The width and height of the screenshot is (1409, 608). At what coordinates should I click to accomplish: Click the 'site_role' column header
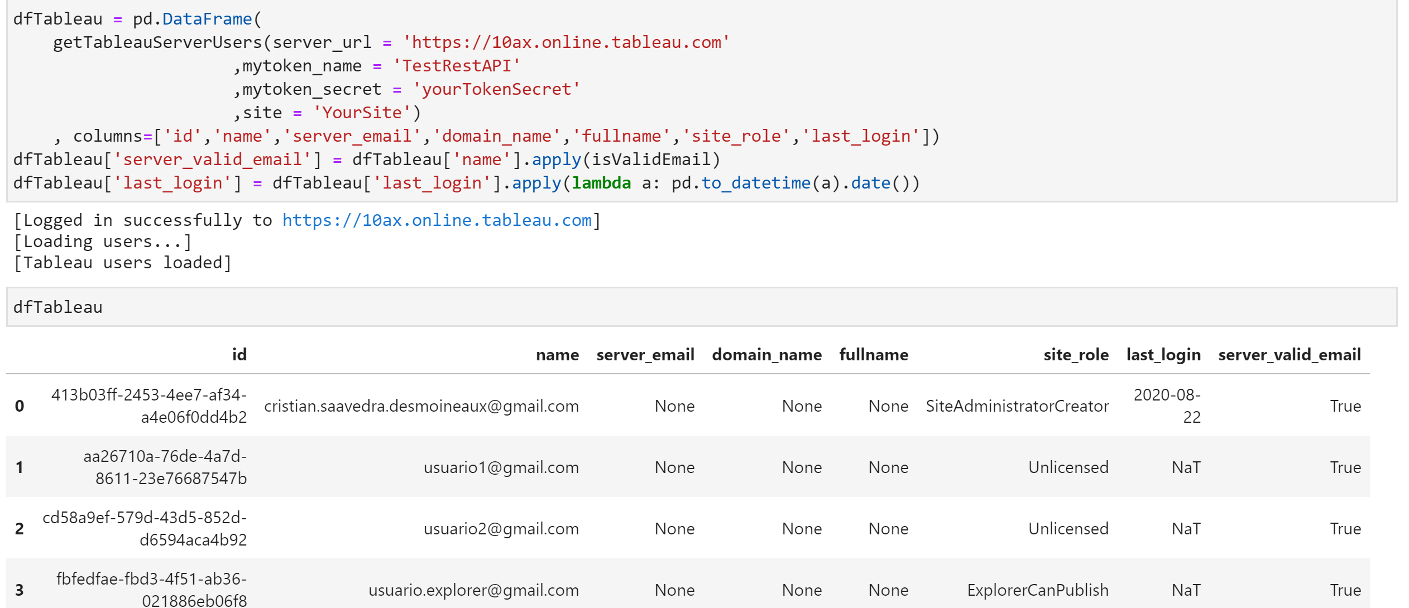[1076, 355]
